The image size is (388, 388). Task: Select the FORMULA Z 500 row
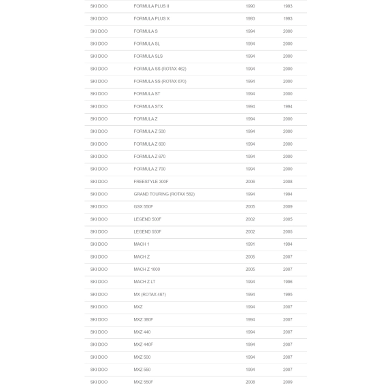[195, 131]
